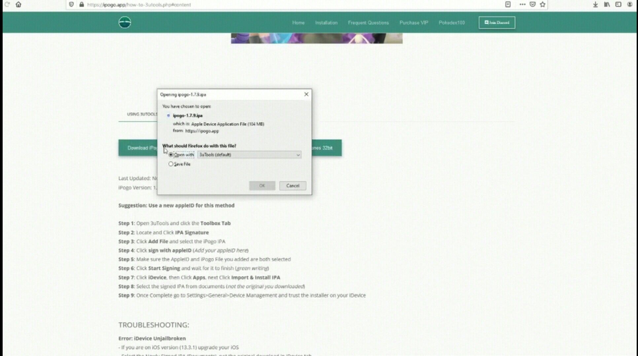Image resolution: width=638 pixels, height=356 pixels.
Task: Click ipa file icon in dialog
Action: [x=168, y=116]
